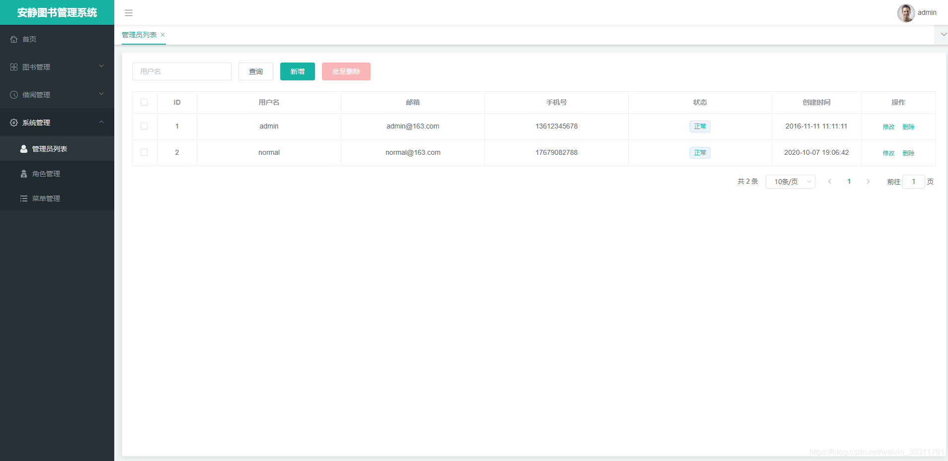Open the 10条/页 page size dropdown
This screenshot has width=948, height=461.
[x=790, y=182]
